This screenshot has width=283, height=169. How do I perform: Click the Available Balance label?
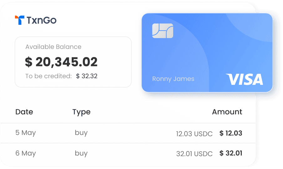[53, 47]
